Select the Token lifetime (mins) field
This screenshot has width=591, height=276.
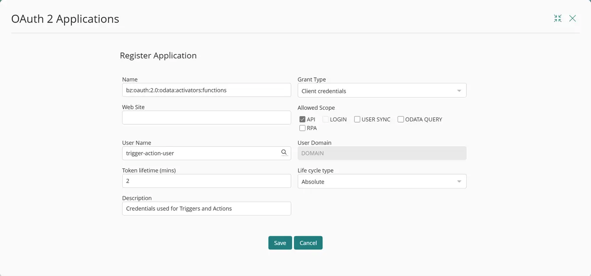tap(206, 181)
